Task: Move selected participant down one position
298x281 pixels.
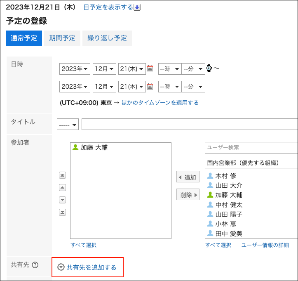Action: point(62,200)
